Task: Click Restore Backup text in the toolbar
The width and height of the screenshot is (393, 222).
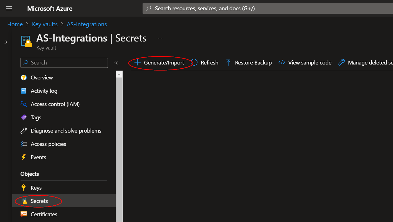Action: tap(253, 63)
